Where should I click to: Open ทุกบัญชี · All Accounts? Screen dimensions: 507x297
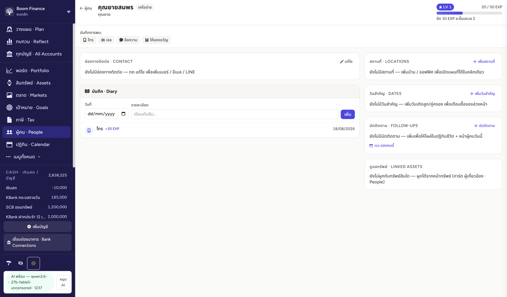tap(36, 54)
